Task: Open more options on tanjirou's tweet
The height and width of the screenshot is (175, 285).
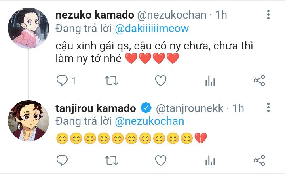Action: 268,108
